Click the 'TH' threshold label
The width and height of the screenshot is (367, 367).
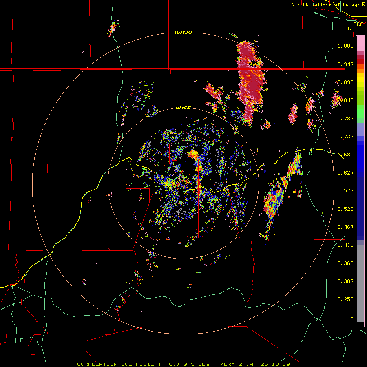[x=350, y=318]
